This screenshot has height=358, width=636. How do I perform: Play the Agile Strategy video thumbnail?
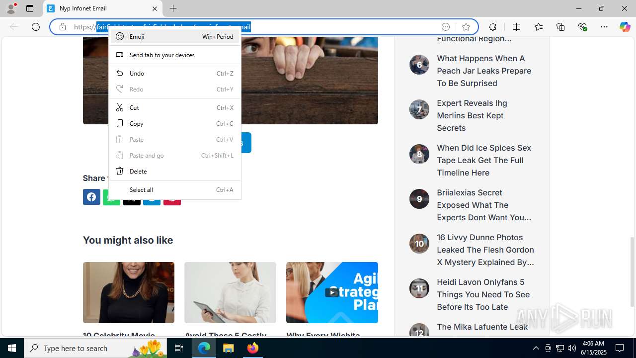pos(332,292)
